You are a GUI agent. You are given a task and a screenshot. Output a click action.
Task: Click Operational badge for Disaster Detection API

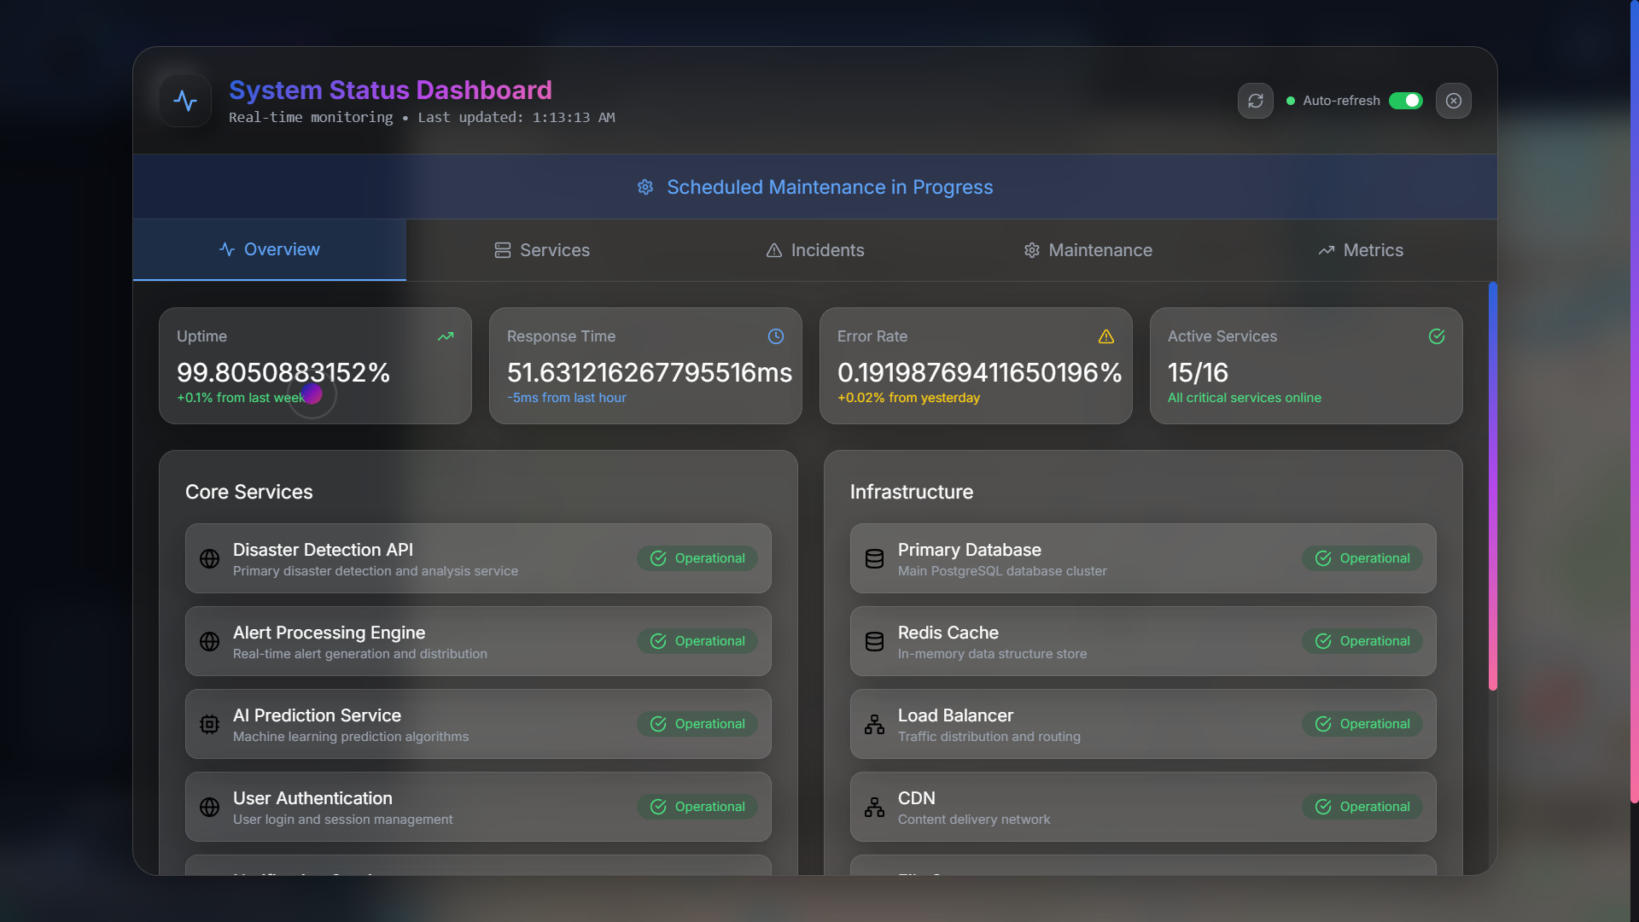[x=697, y=558]
